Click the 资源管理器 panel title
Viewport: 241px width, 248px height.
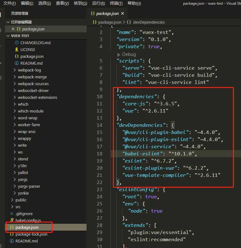tap(20, 13)
